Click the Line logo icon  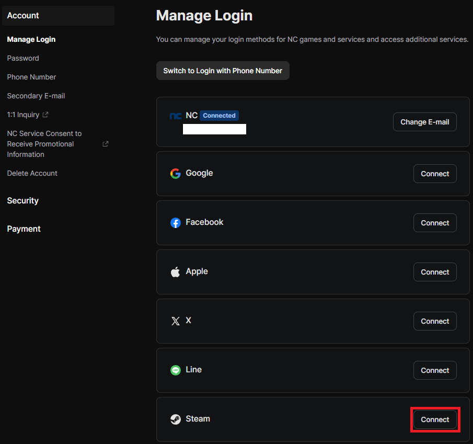coord(175,370)
